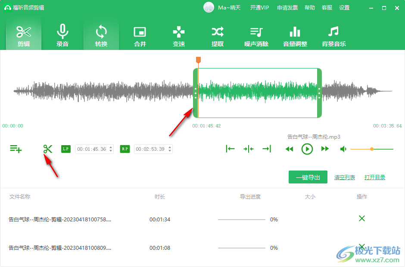
Task: Minimize the window
Action: [371, 8]
